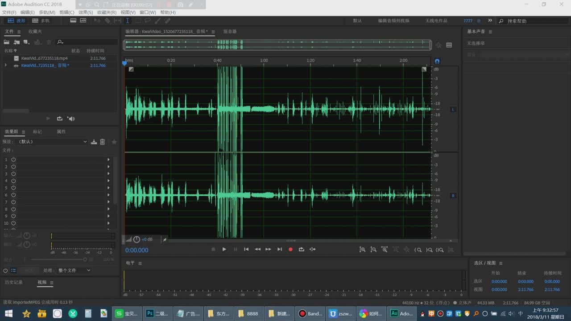Click the open file folder icon
The image size is (571, 321).
tap(7, 42)
